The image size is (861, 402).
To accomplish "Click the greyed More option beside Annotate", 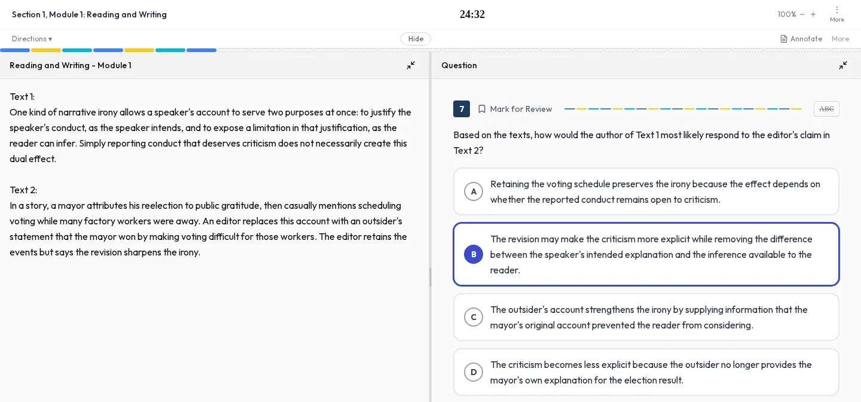I will click(840, 39).
